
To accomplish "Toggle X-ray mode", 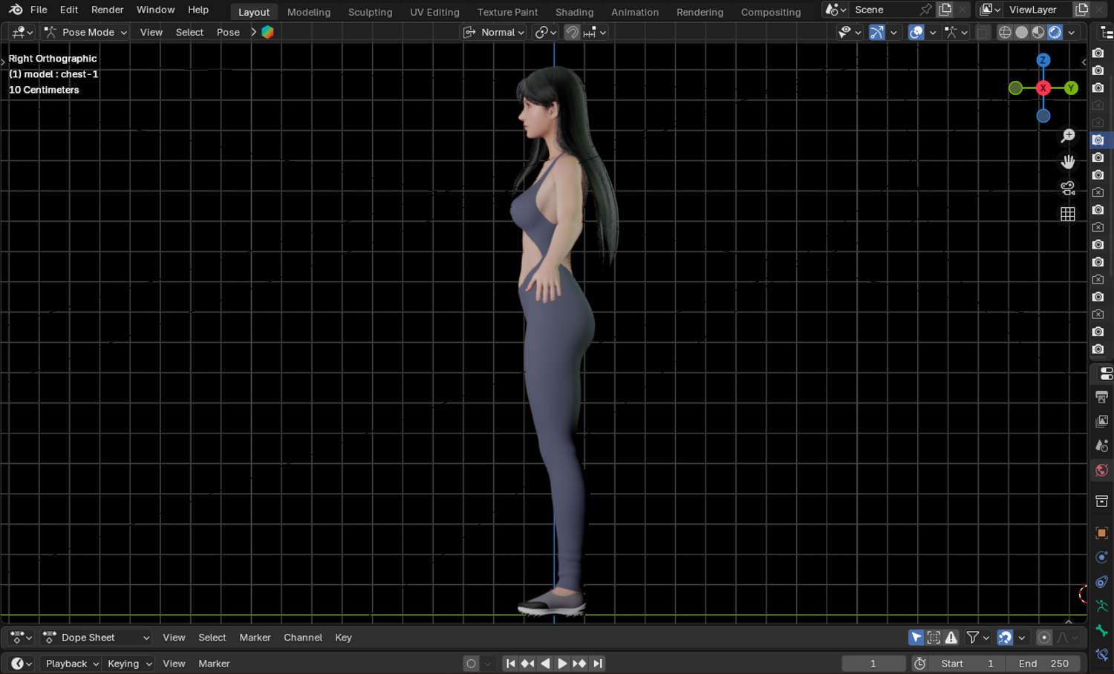I will [x=983, y=32].
